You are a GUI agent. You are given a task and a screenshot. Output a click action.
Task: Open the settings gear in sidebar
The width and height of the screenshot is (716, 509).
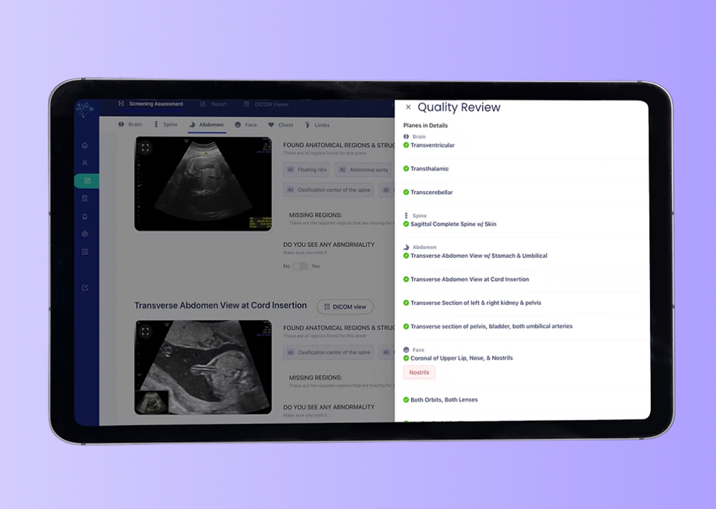pyautogui.click(x=84, y=234)
